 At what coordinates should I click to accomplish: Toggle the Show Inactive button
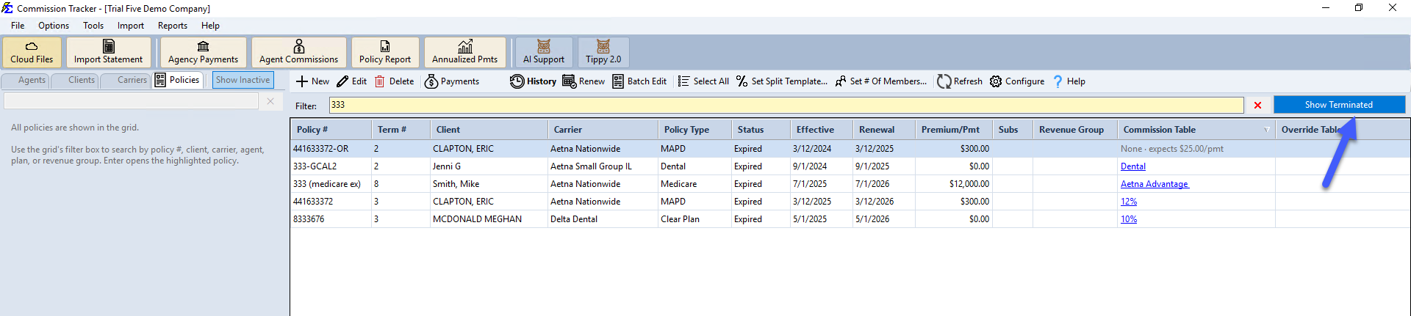point(243,80)
